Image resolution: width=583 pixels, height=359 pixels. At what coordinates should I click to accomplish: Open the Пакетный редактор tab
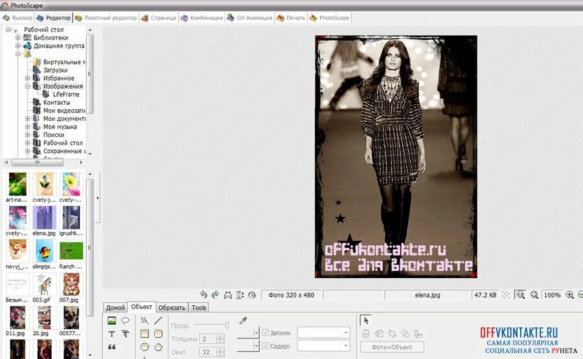click(x=106, y=18)
